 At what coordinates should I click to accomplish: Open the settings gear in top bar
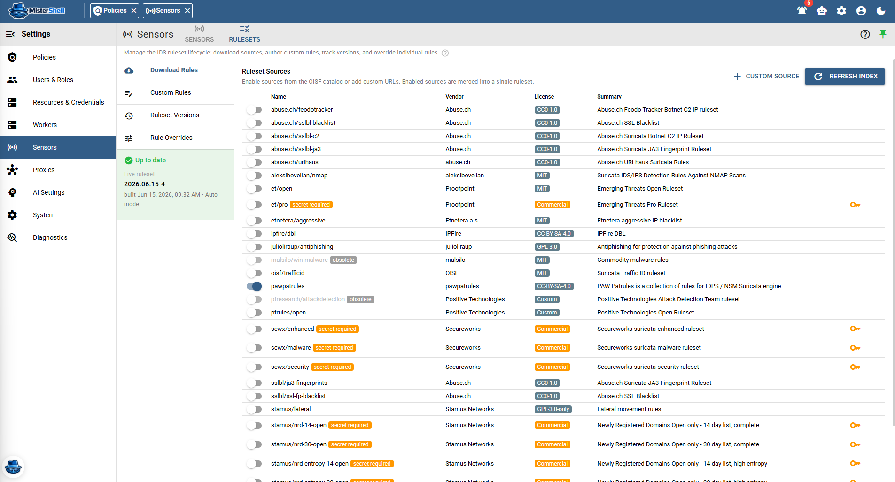click(841, 11)
